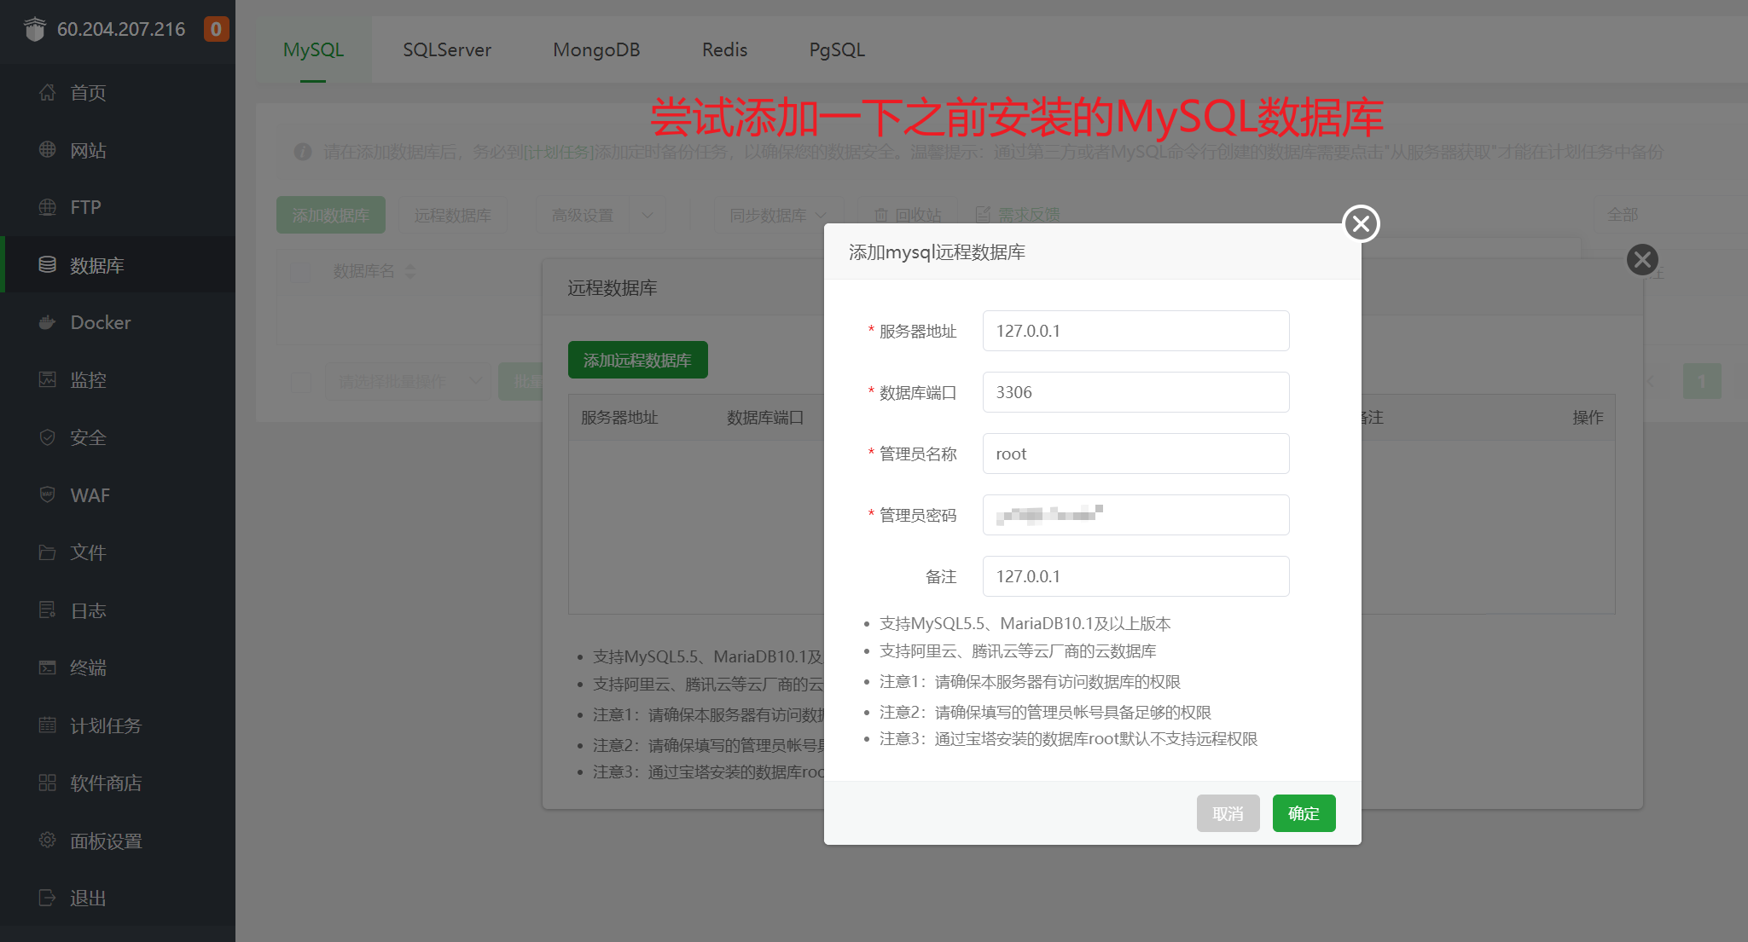The image size is (1748, 942).
Task: Click the website globe icon
Action: (48, 150)
